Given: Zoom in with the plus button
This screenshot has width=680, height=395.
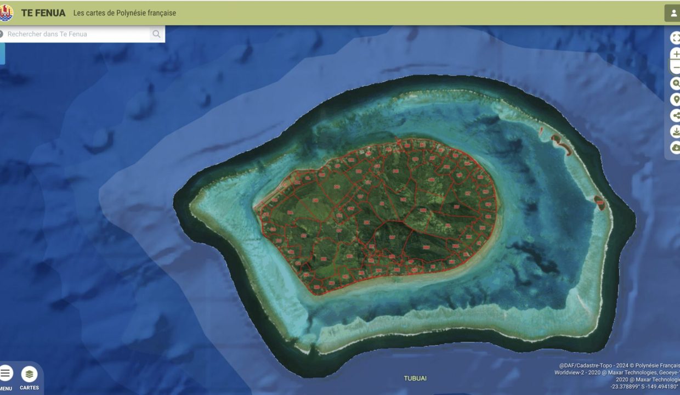Looking at the screenshot, I should (x=676, y=54).
